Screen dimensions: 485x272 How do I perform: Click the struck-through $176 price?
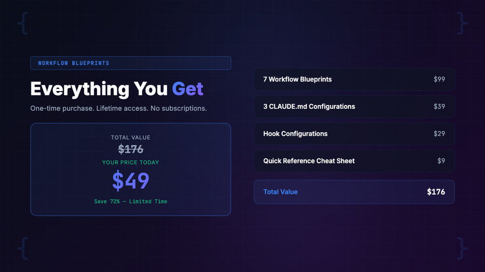(x=131, y=149)
